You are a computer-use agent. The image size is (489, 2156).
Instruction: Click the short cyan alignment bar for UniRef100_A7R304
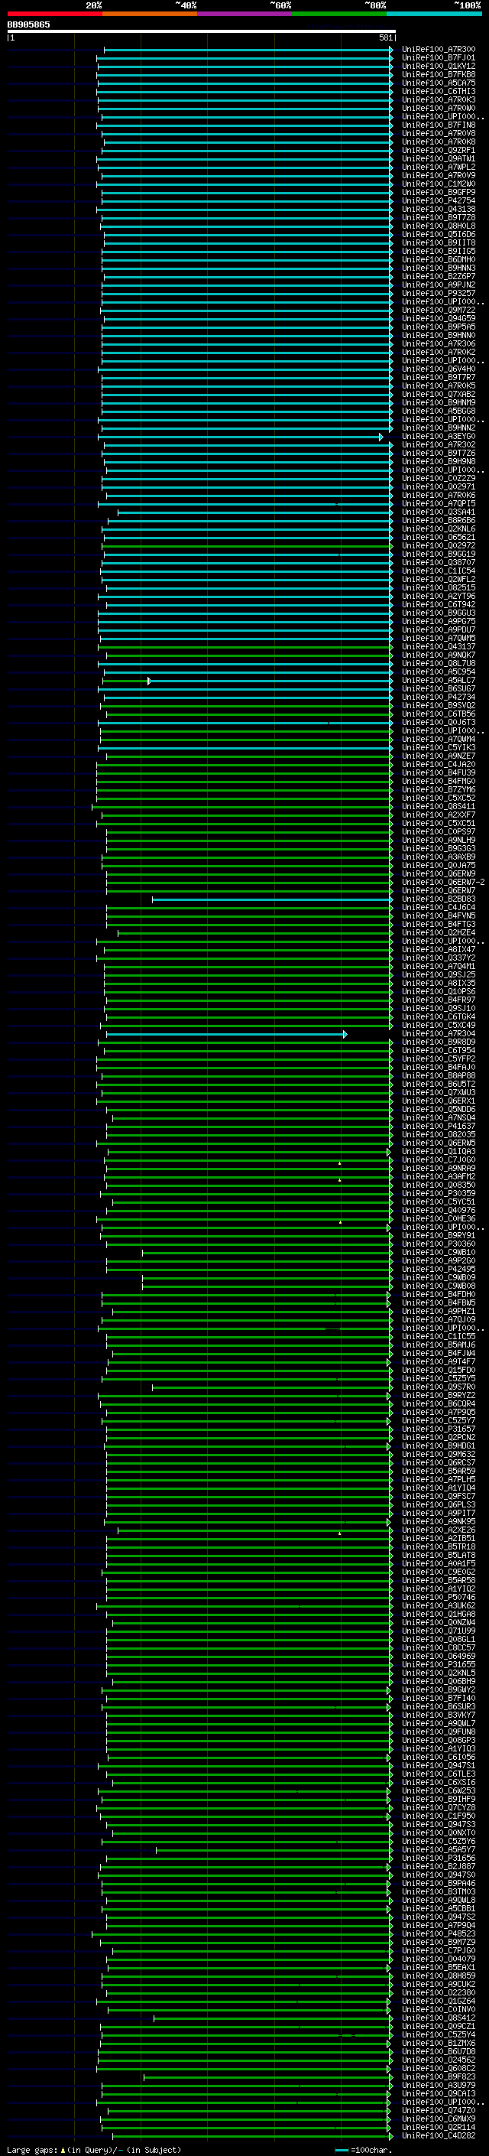tap(225, 1035)
